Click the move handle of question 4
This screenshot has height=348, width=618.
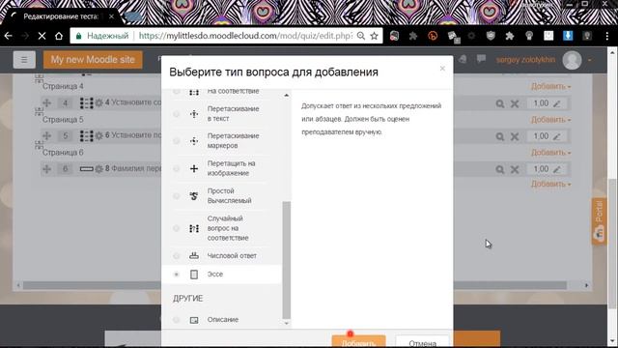pyautogui.click(x=47, y=103)
